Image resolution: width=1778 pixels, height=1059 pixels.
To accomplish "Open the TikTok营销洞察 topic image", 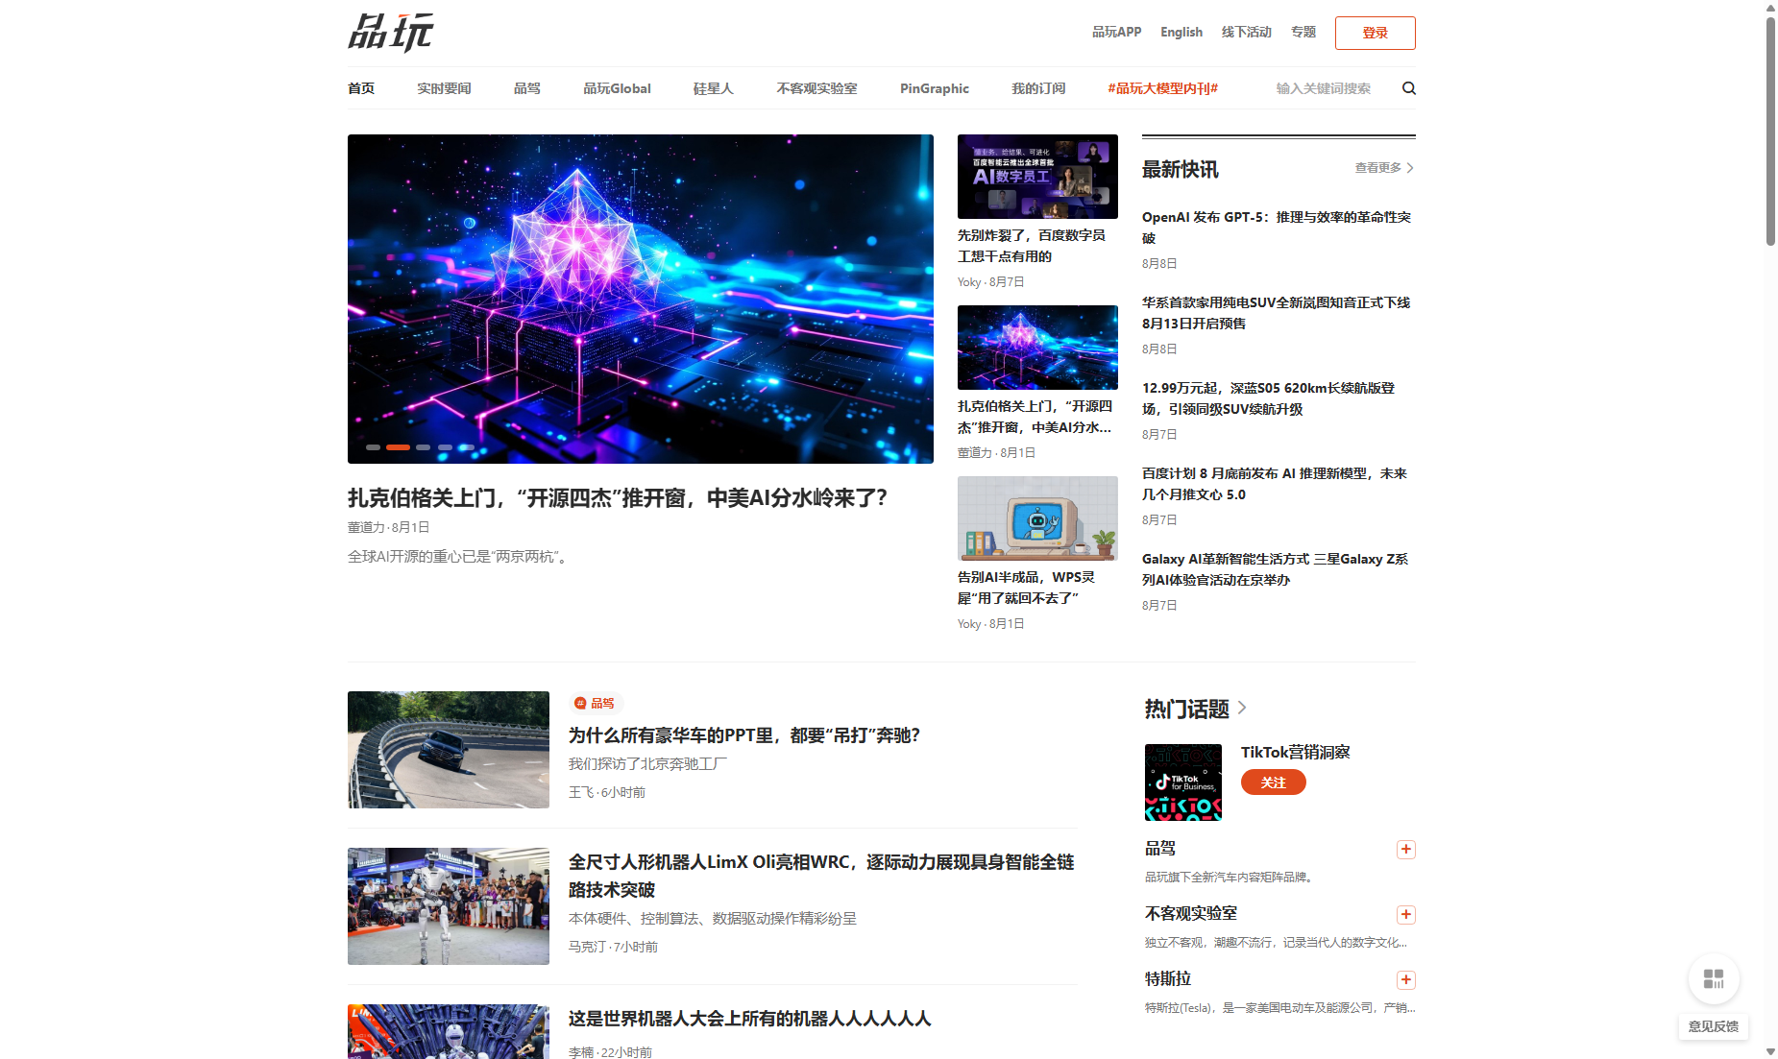I will pyautogui.click(x=1183, y=782).
